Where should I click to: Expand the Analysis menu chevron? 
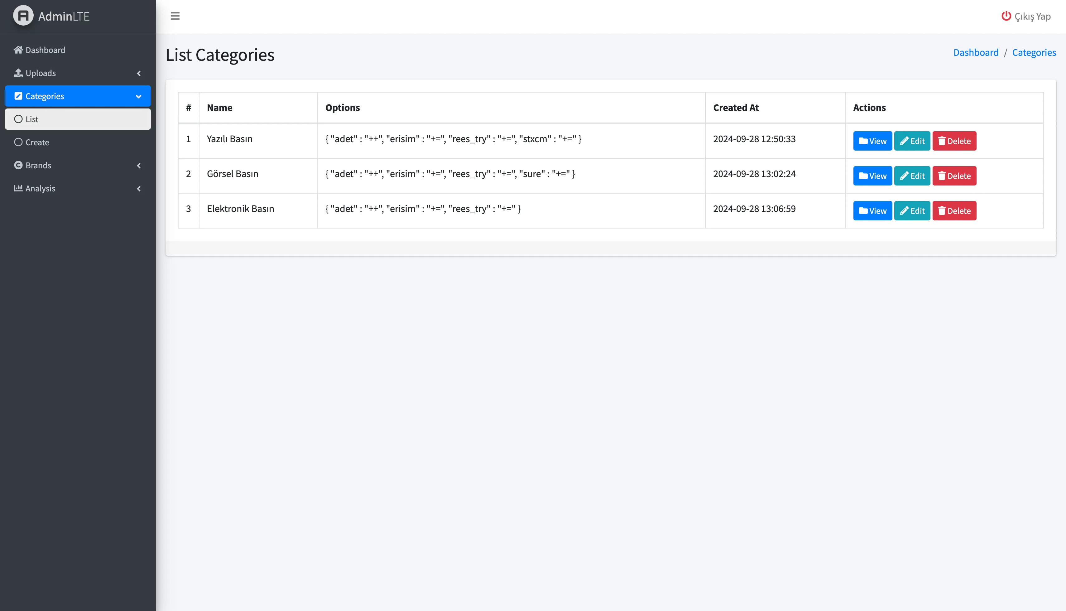[139, 189]
